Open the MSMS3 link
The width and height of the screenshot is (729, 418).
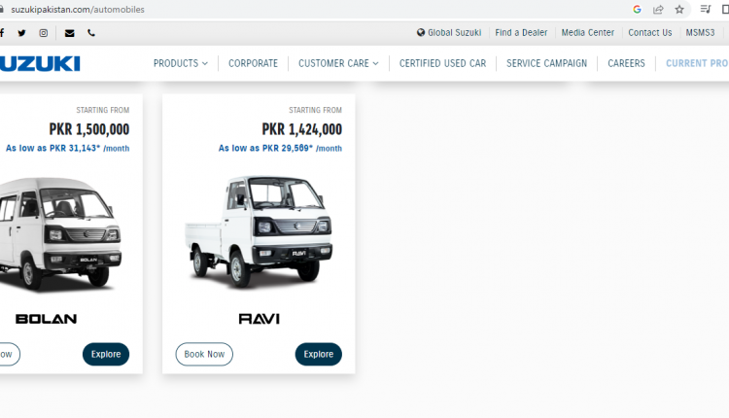[x=700, y=32]
